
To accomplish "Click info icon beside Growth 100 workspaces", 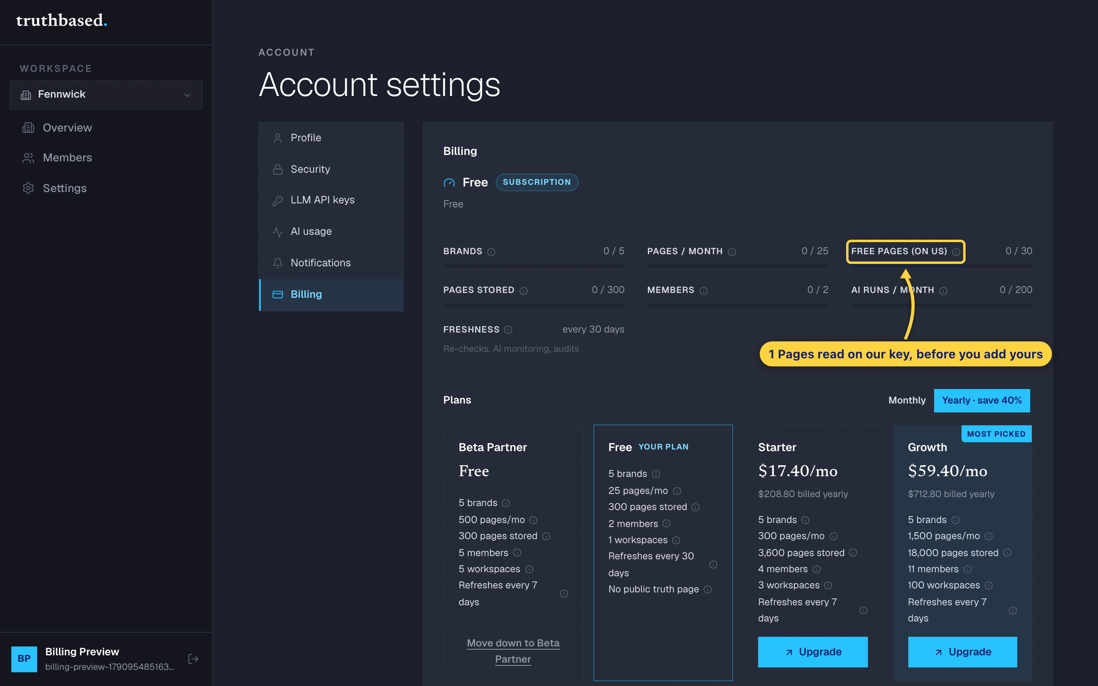I will 989,586.
